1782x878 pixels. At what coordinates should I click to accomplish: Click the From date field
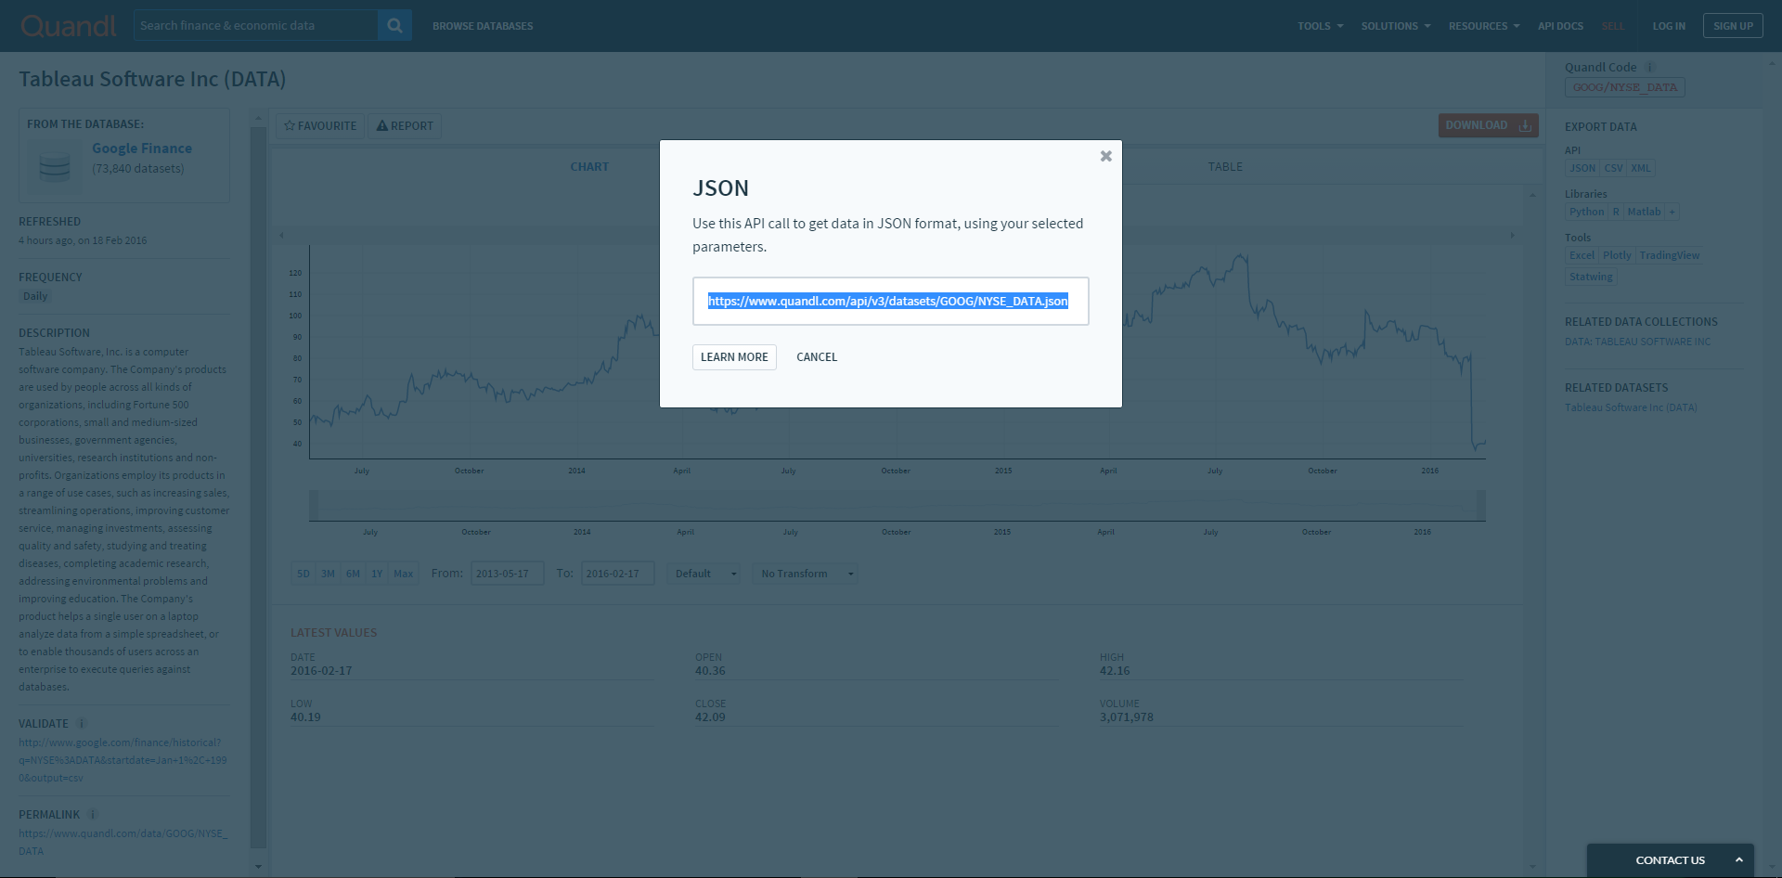pos(507,574)
